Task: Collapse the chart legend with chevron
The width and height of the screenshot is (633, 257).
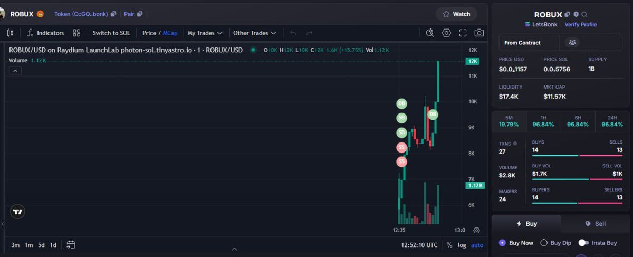Action: tap(15, 71)
